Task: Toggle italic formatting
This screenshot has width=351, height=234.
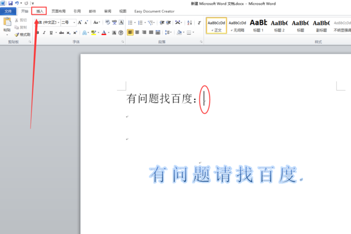Action: click(44, 33)
